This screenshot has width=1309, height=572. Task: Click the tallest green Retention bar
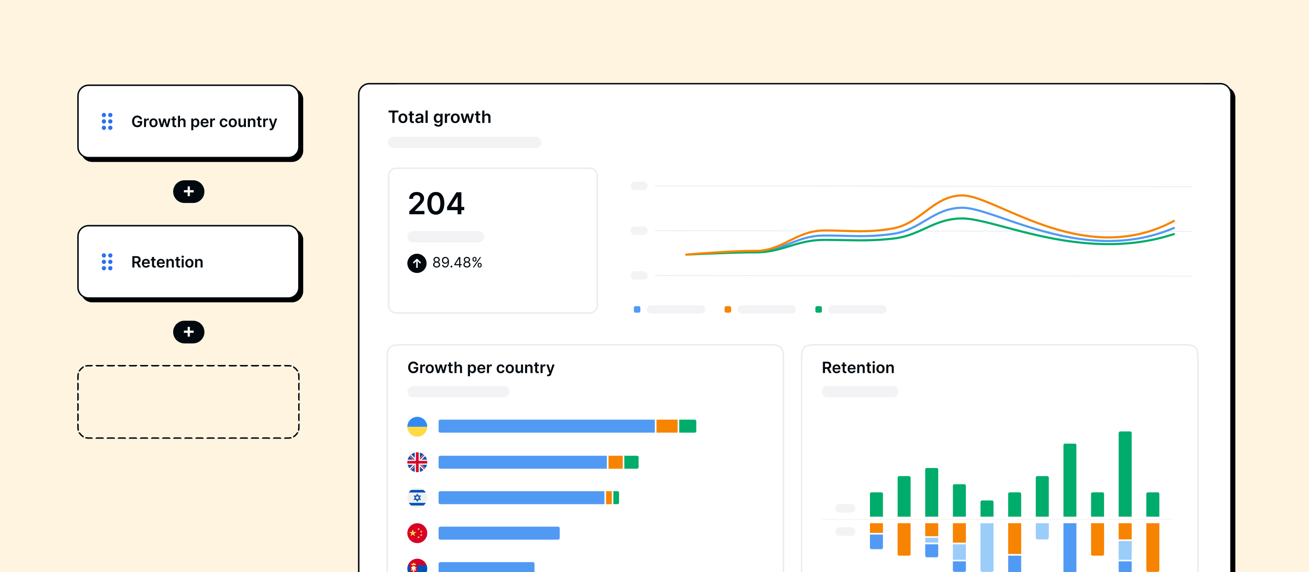[x=1125, y=473]
